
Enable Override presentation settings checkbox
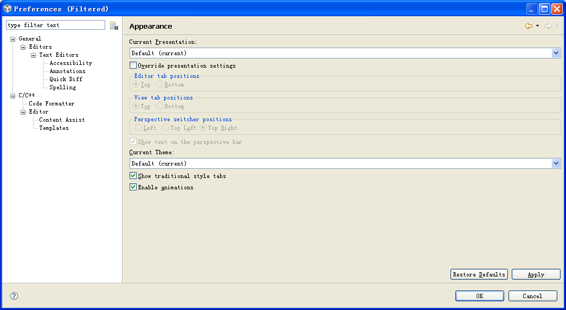pyautogui.click(x=133, y=65)
